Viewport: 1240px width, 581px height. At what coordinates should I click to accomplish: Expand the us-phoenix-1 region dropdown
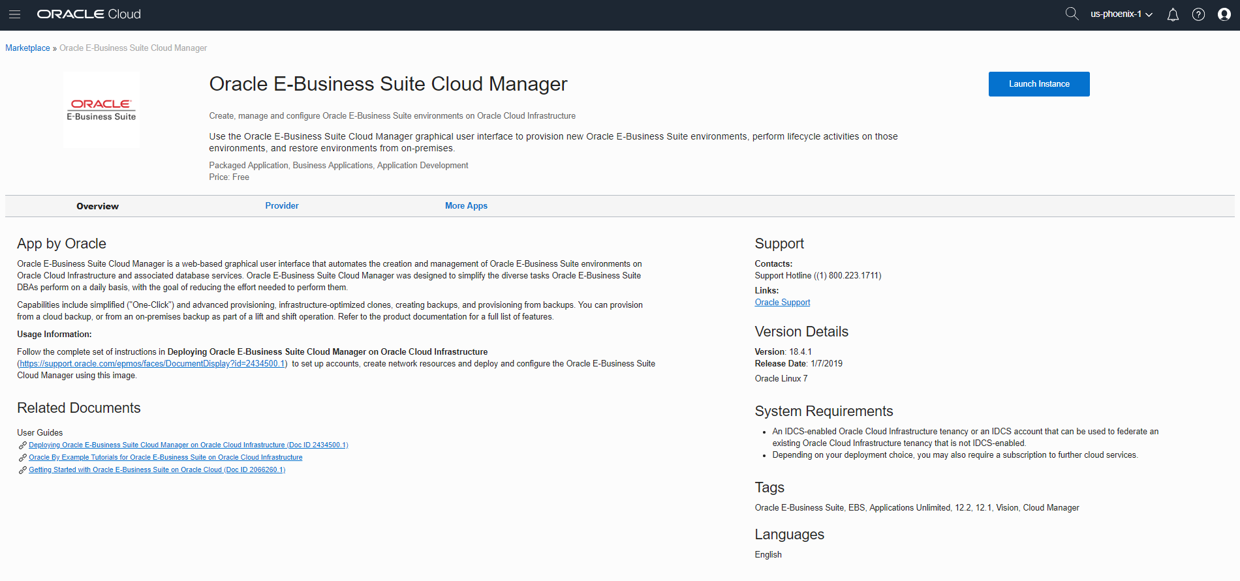(1121, 14)
